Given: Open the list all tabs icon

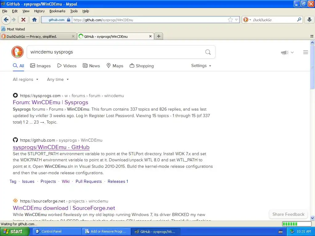Looking at the screenshot, I should pyautogui.click(x=312, y=36).
